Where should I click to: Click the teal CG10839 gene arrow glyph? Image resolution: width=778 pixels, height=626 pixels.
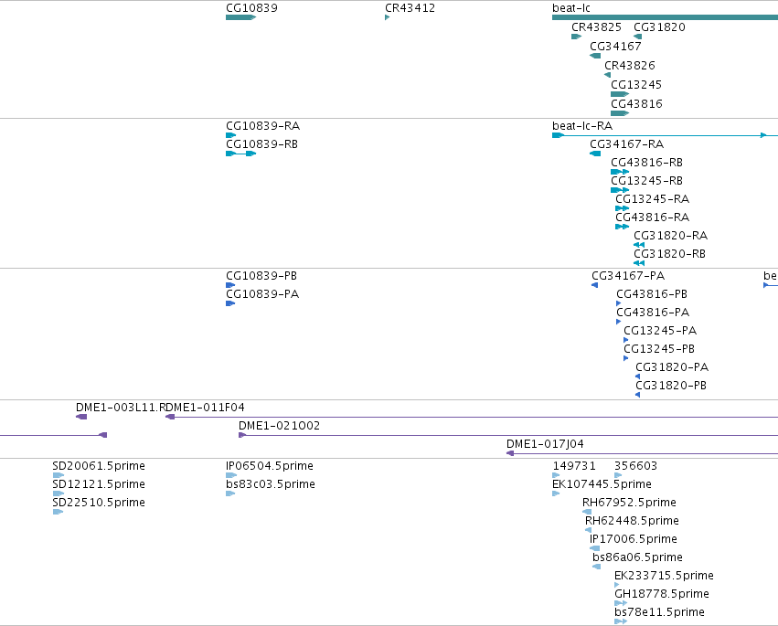tap(240, 17)
